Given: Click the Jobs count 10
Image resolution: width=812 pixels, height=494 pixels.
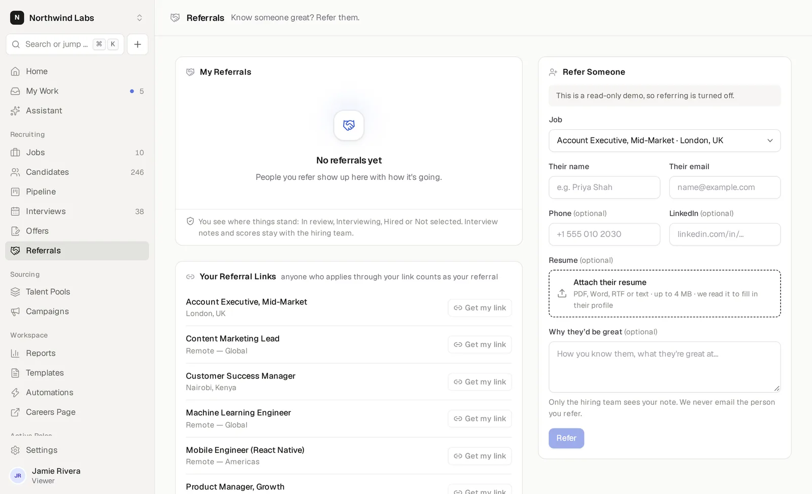Looking at the screenshot, I should click(140, 153).
